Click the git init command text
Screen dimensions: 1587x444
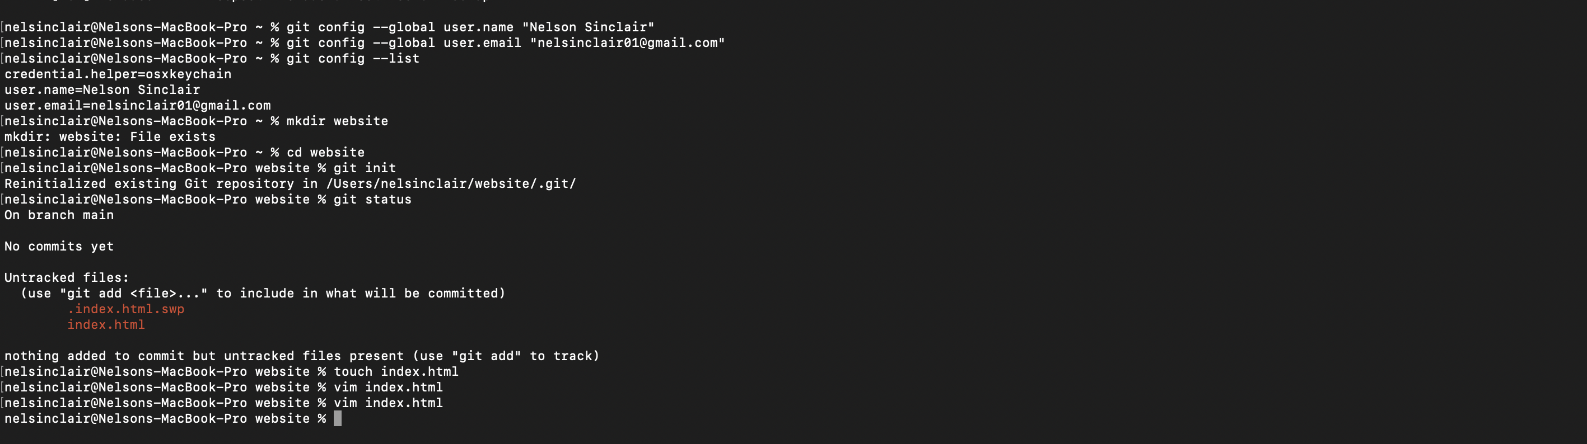365,168
